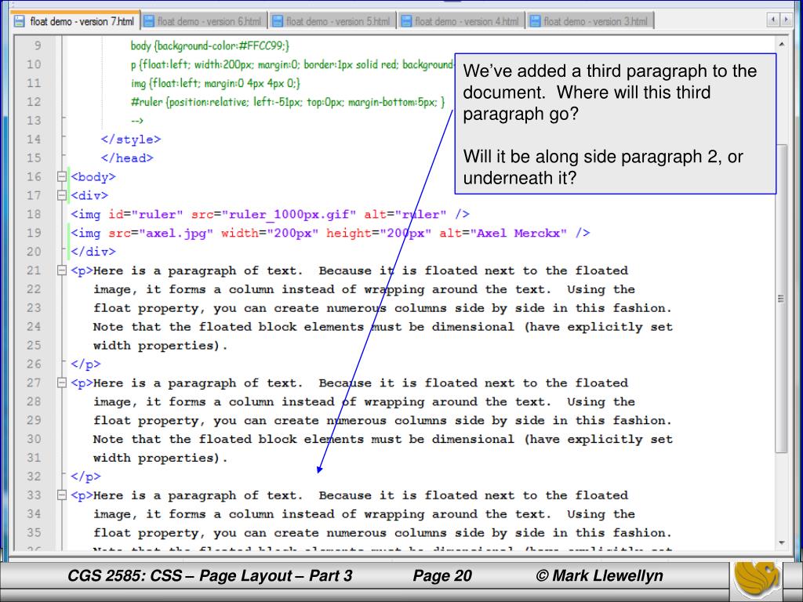Click the #ruler CSS rule text
Viewport: 803px width, 602px height.
[288, 102]
